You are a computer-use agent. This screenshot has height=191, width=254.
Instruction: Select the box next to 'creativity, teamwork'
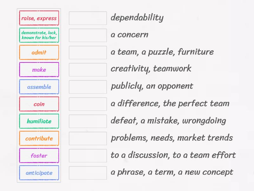pos(88,69)
